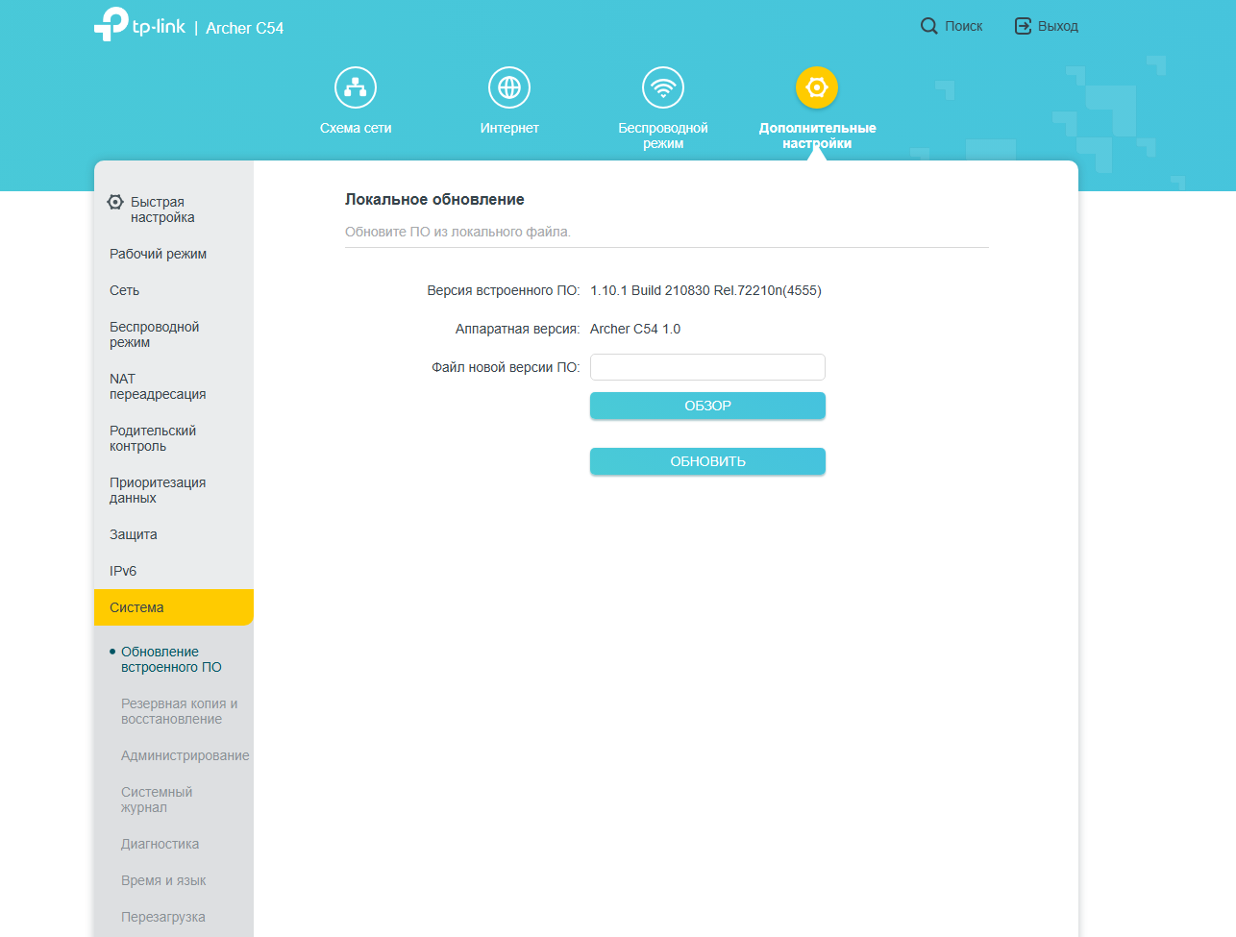
Task: Click the Выход logout icon
Action: click(x=1024, y=26)
